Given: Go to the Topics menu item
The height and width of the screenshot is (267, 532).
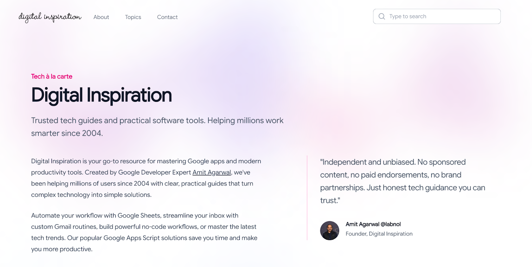Looking at the screenshot, I should 133,17.
